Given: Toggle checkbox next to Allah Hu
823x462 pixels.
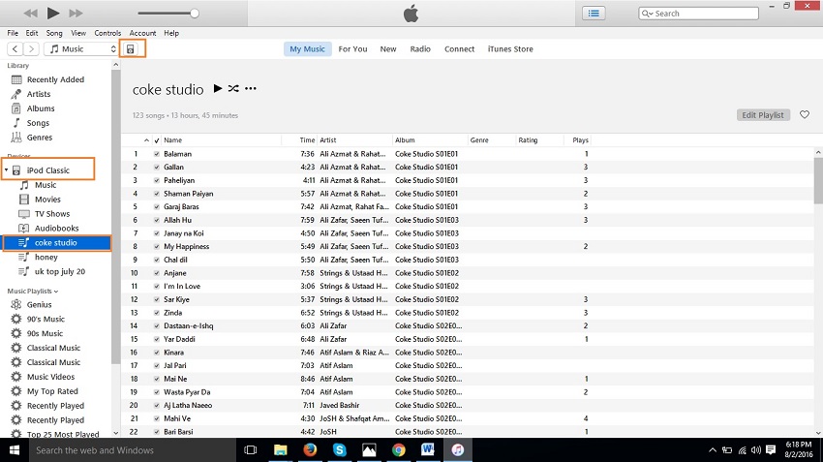Looking at the screenshot, I should coord(157,221).
